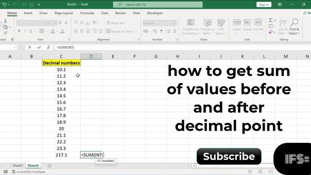Click Decrease Decimal icon
Viewport: 311px width, 175px height.
click(174, 31)
